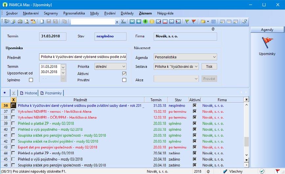The width and height of the screenshot is (285, 174).
Task: Toggle Aktivní mark for row 38
Action: [x=195, y=117]
